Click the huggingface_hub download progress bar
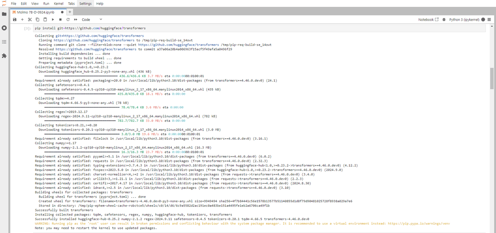 click(81, 76)
